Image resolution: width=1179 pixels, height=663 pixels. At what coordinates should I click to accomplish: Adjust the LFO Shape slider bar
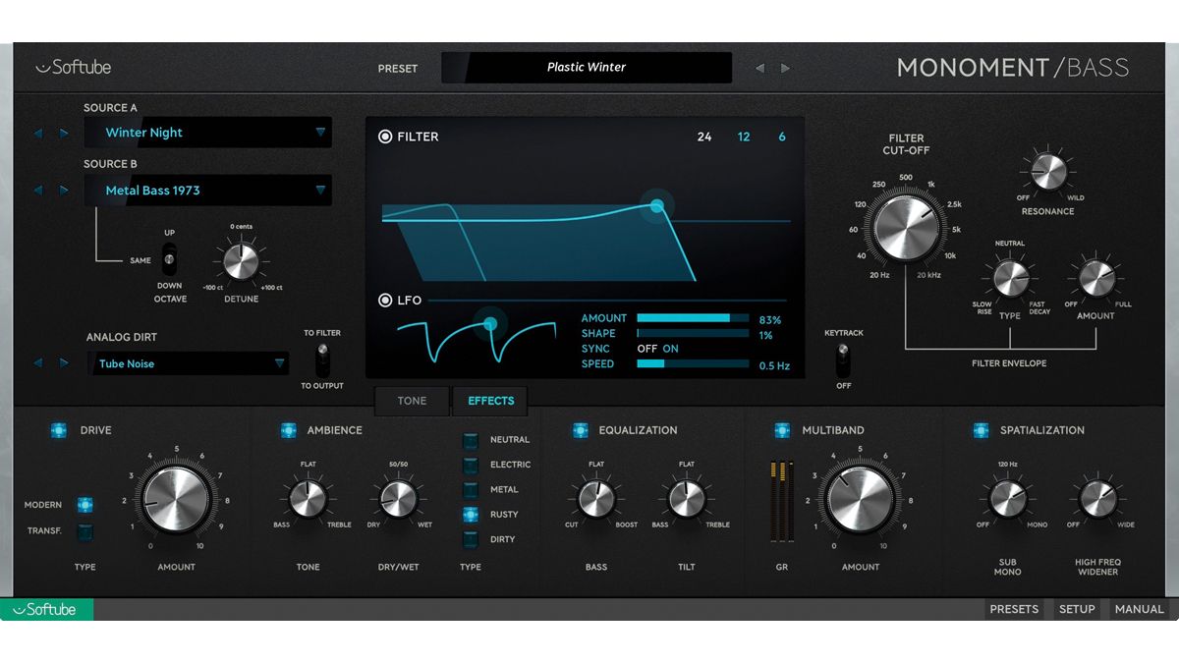pos(693,333)
